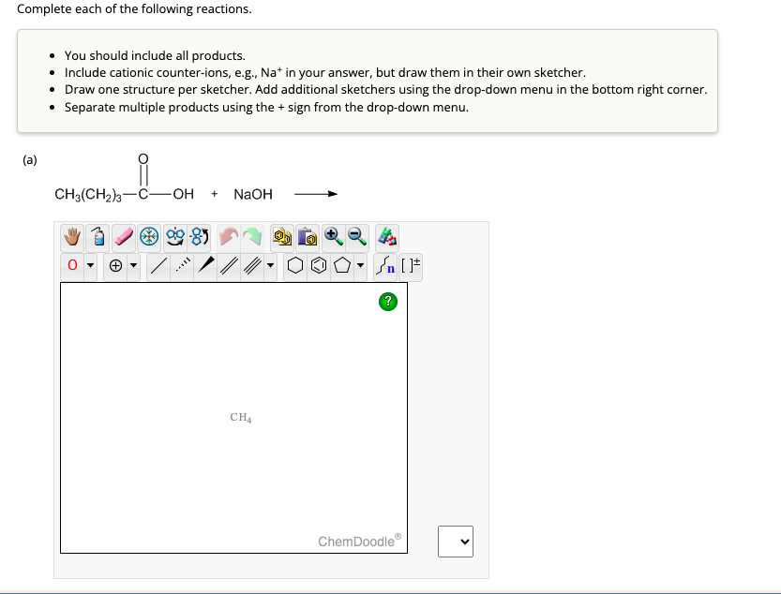Select the Zoom In magnifier tool
This screenshot has width=781, height=594.
point(333,237)
